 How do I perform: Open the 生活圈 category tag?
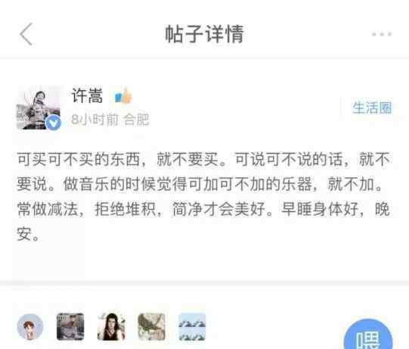tap(372, 108)
